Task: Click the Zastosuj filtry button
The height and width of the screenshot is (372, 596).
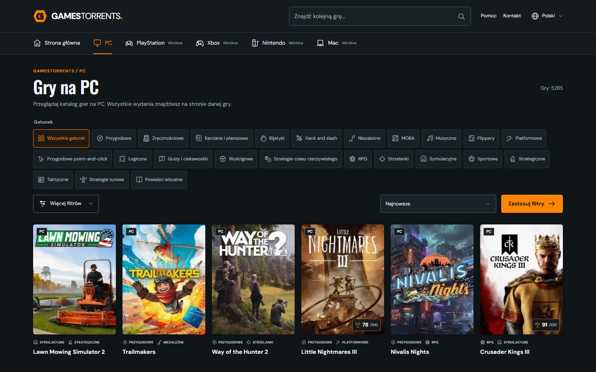Action: point(532,204)
